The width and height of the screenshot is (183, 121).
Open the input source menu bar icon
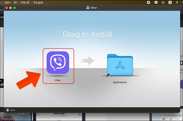point(170,2)
